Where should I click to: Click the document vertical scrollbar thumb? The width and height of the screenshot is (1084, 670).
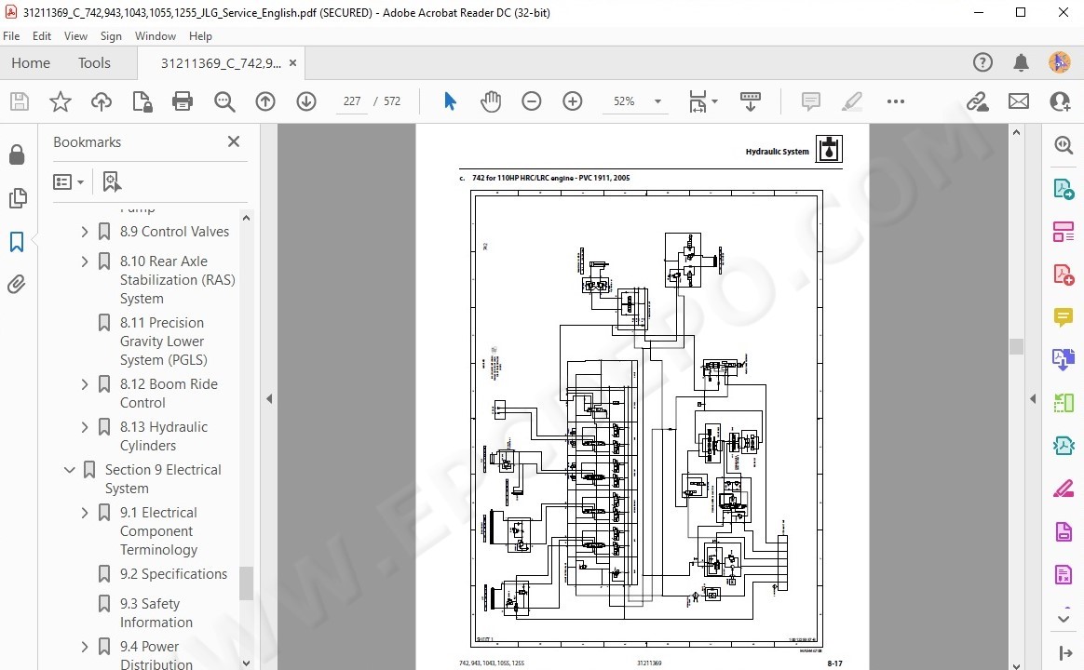1016,346
